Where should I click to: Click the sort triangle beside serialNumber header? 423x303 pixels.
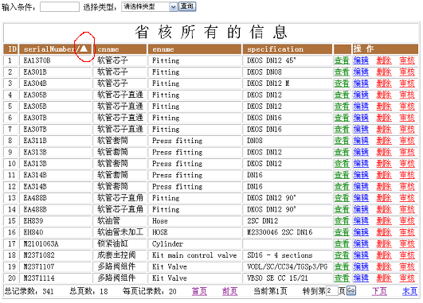click(84, 49)
